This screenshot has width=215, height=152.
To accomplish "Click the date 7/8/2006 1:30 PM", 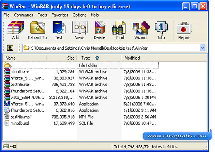I will point(140,97).
